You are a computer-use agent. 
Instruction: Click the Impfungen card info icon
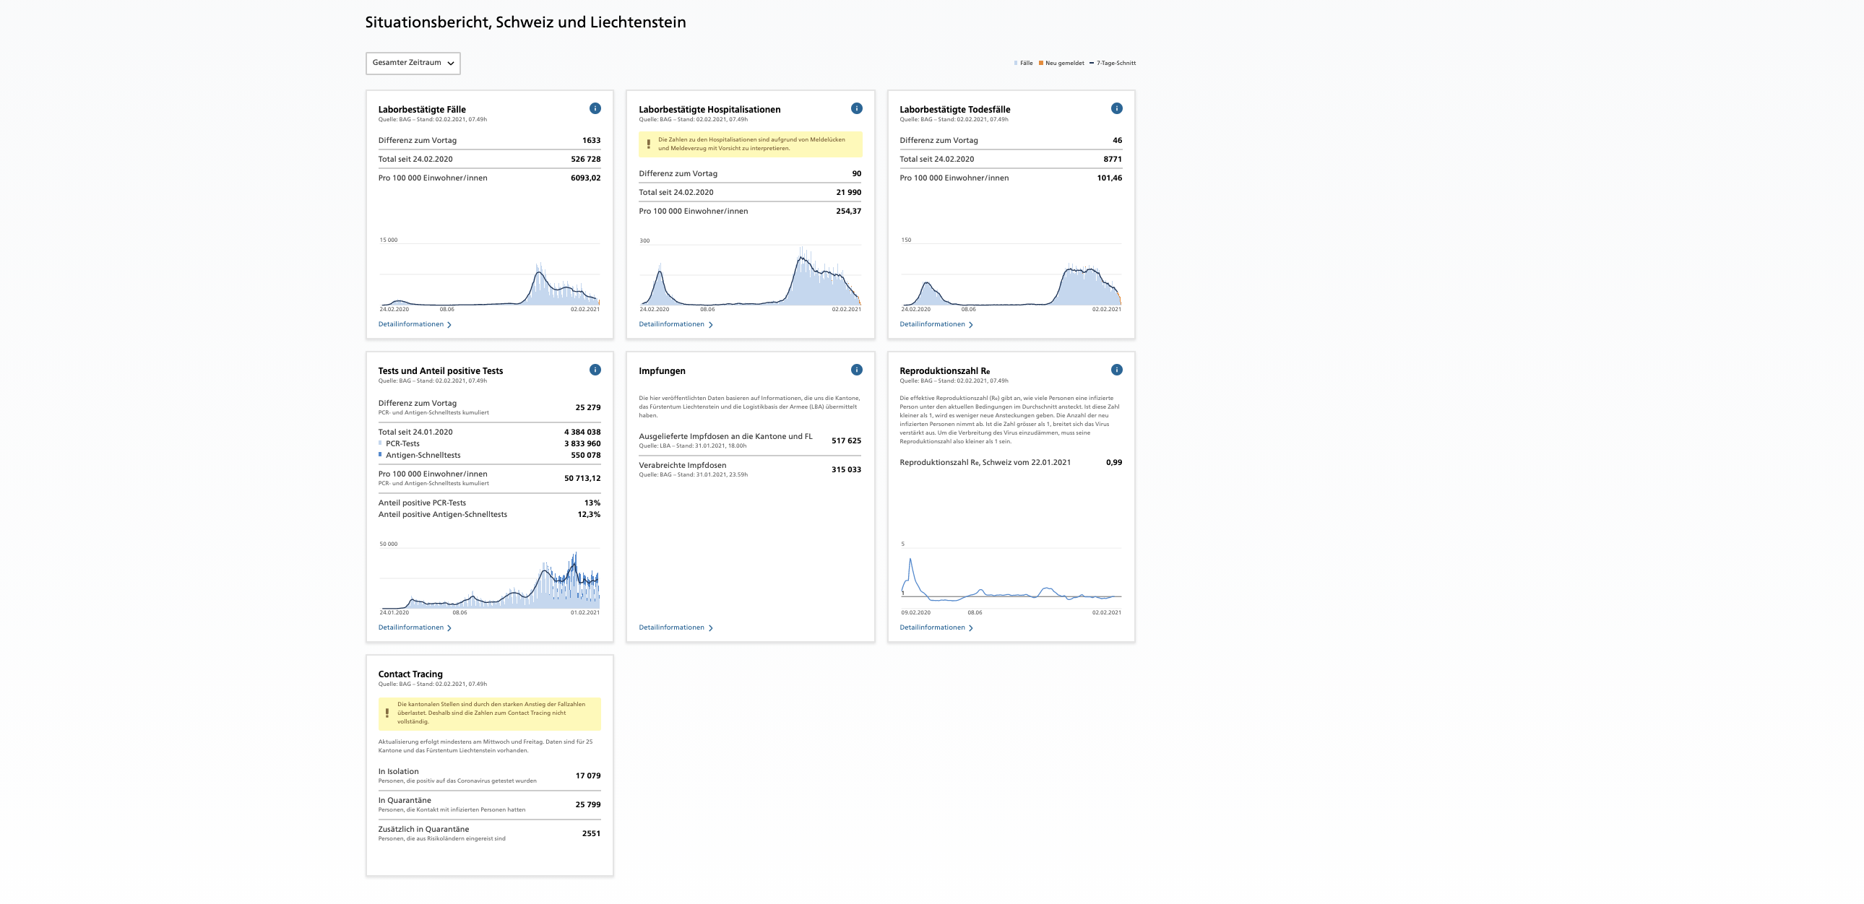point(856,370)
